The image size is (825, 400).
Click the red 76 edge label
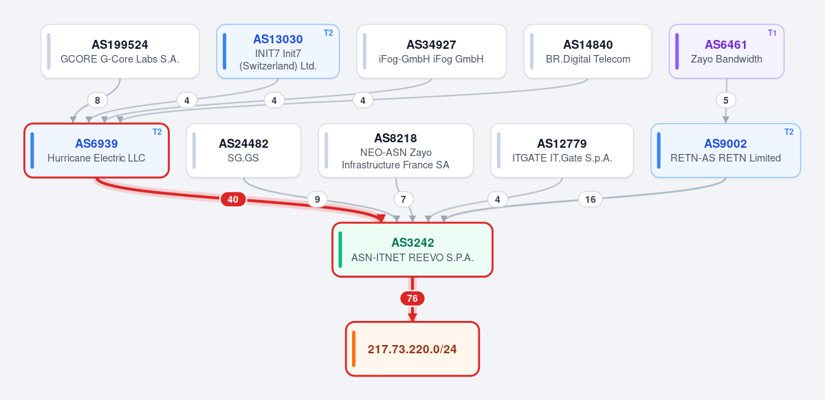[412, 298]
